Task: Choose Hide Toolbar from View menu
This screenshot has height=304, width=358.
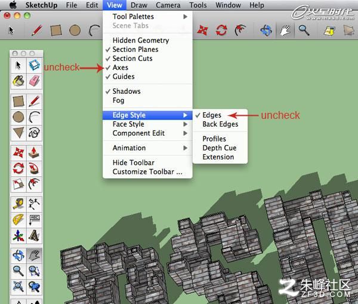Action: (147, 162)
